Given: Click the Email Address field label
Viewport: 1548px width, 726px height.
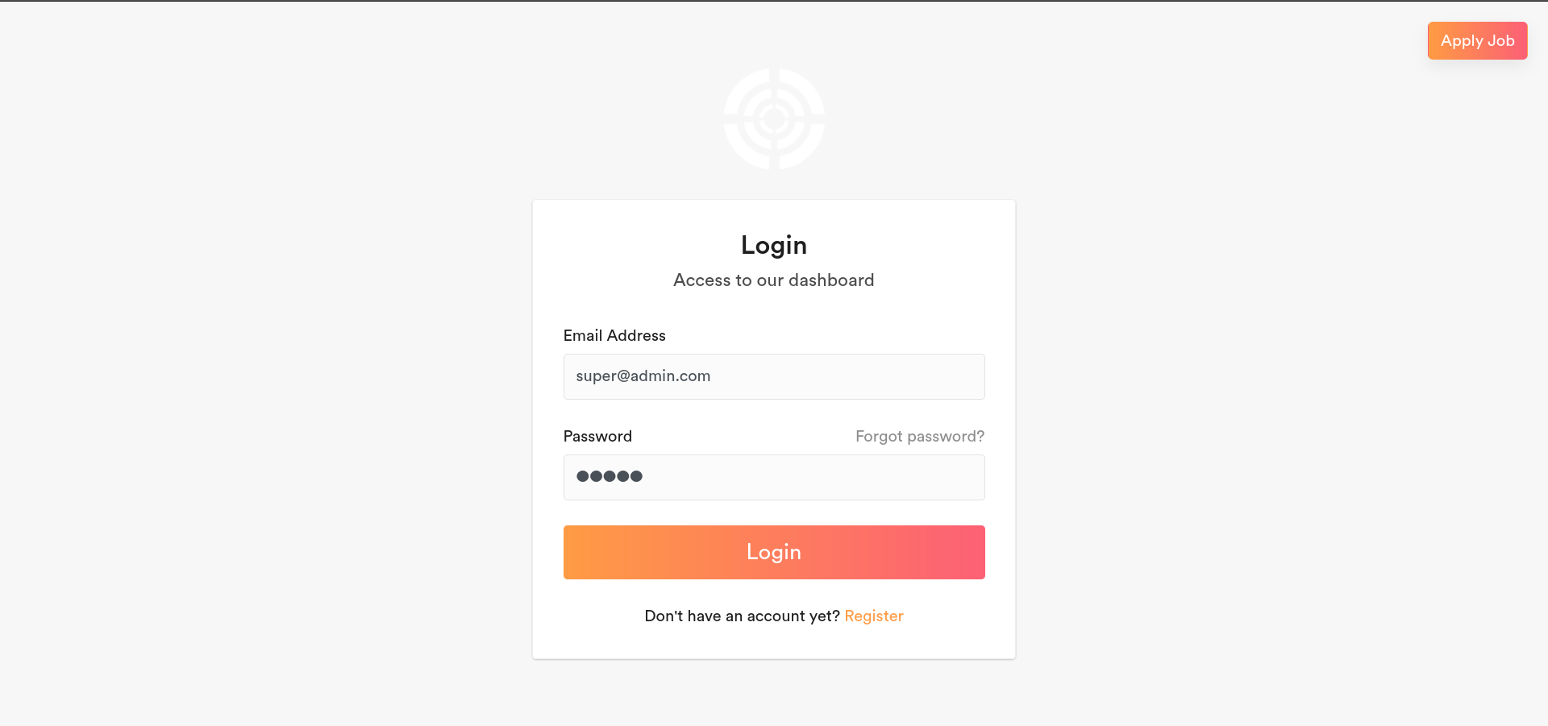Looking at the screenshot, I should [614, 335].
